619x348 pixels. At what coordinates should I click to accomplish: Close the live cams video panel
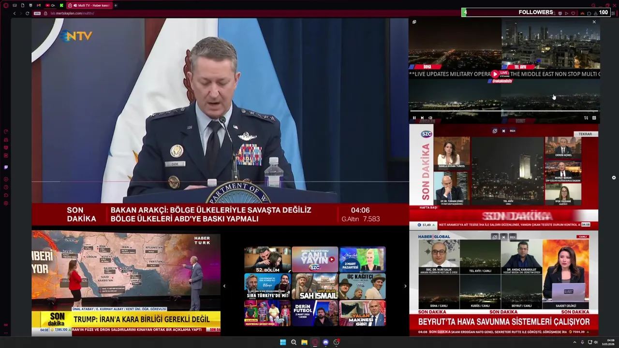point(594,22)
